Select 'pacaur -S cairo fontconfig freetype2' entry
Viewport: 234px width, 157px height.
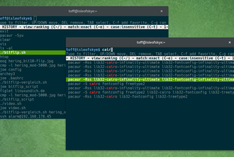[106, 84]
